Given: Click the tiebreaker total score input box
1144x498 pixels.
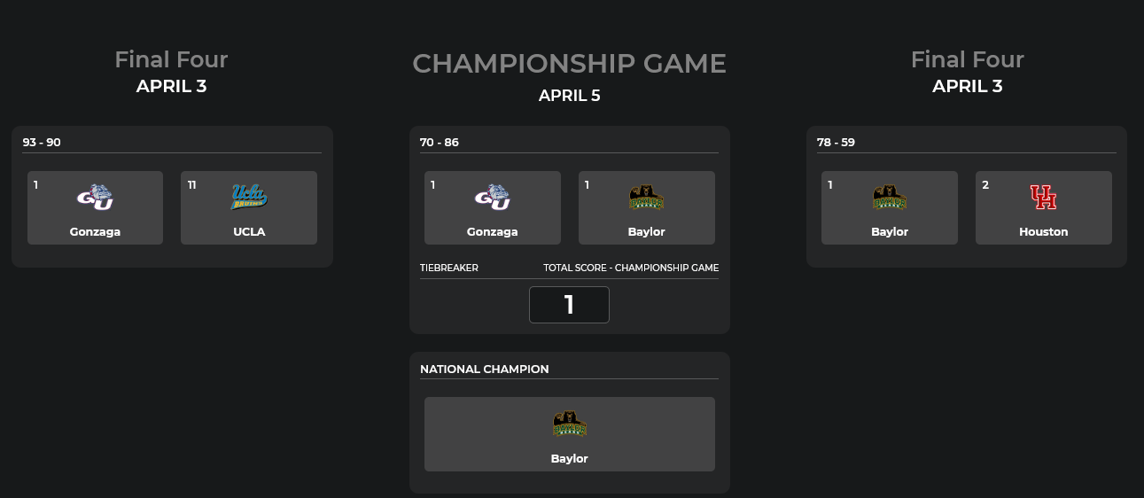Looking at the screenshot, I should [x=569, y=305].
